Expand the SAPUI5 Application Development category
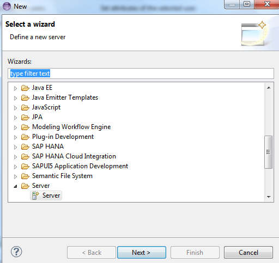 [15, 167]
